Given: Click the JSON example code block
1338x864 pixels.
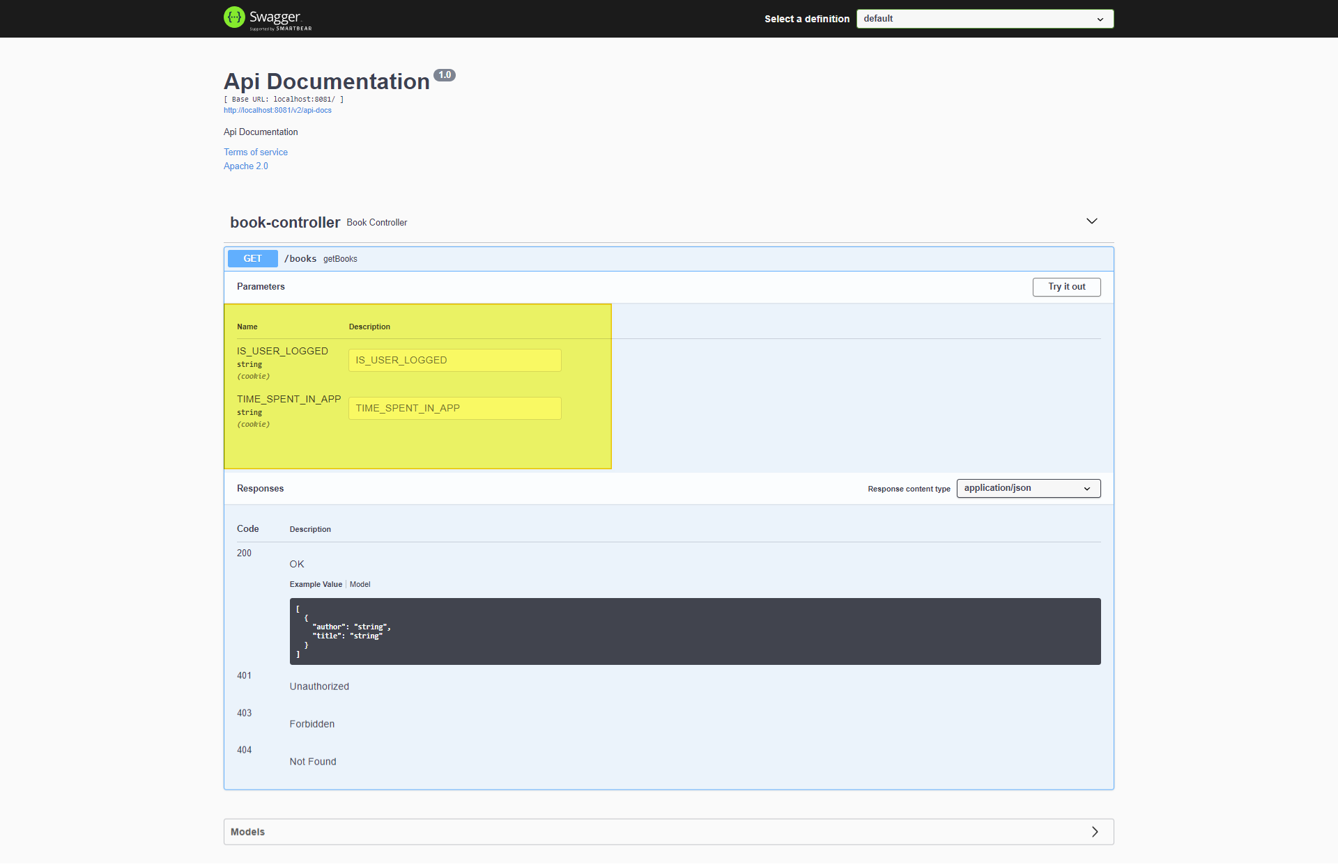Looking at the screenshot, I should pos(694,631).
